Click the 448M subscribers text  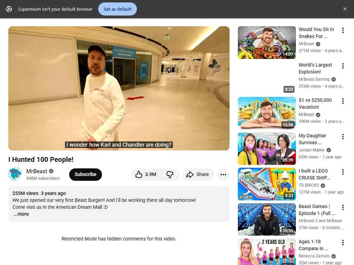point(43,178)
